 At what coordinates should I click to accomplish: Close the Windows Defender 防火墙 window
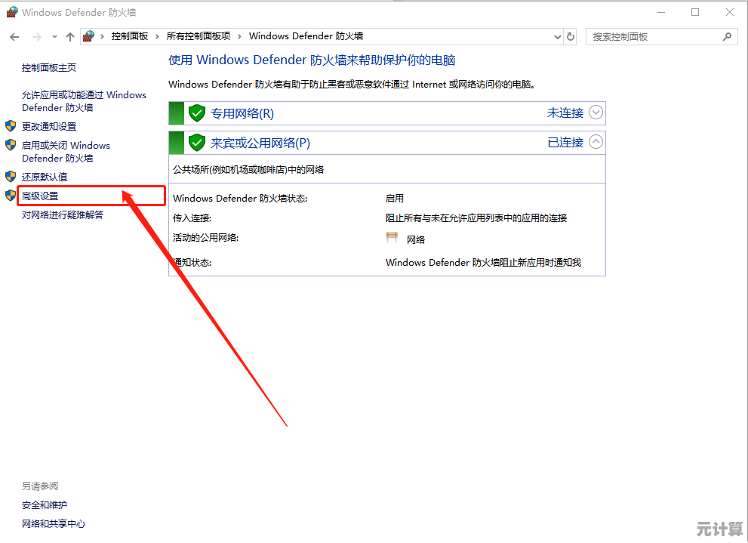pyautogui.click(x=730, y=12)
